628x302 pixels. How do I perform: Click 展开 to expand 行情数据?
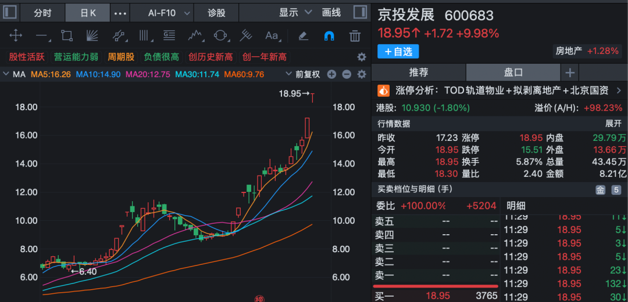click(x=613, y=124)
